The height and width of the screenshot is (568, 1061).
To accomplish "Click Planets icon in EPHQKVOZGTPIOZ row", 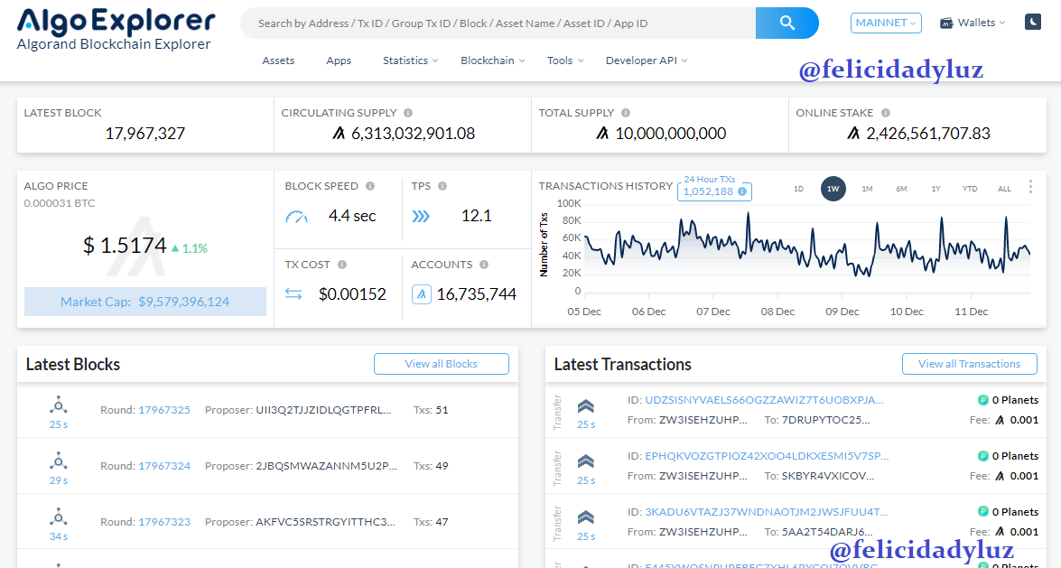I will 983,456.
